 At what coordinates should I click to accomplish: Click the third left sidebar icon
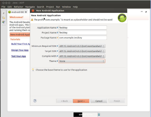pos(4,22)
